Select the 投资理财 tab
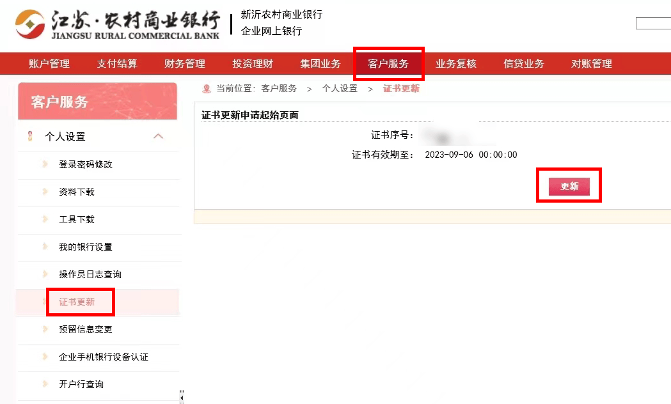The height and width of the screenshot is (404, 671). [x=251, y=63]
